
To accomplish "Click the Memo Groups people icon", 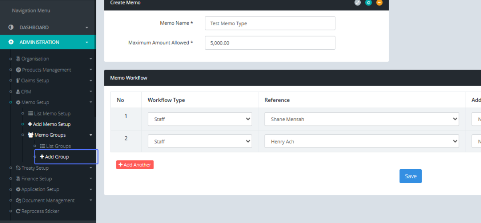I will coord(30,135).
